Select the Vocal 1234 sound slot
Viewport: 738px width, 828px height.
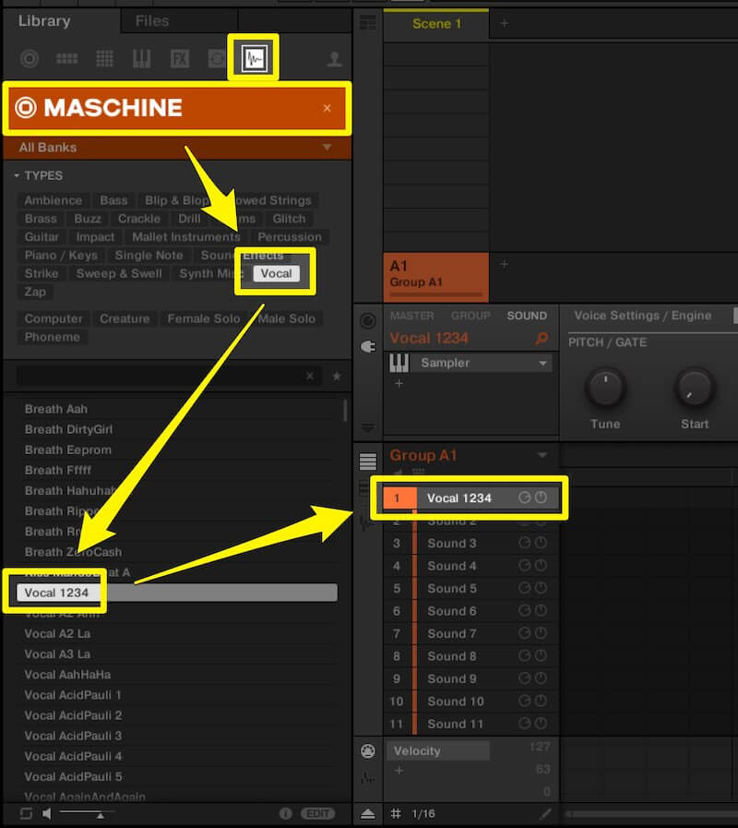470,498
